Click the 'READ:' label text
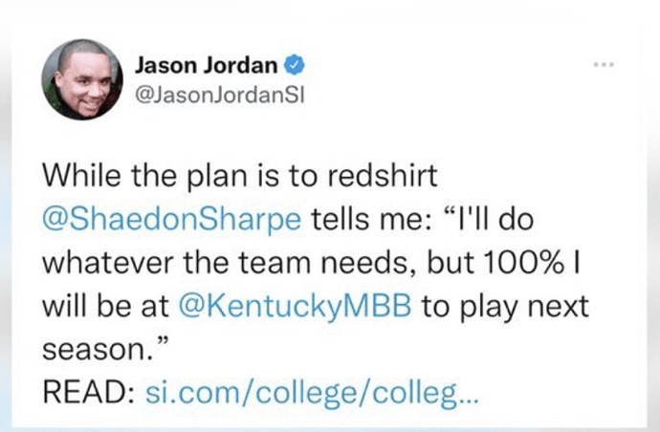Viewport: 660px width, 432px height. pos(92,394)
